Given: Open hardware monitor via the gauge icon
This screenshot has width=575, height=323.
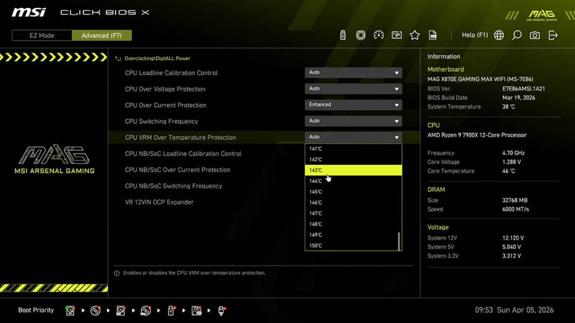Looking at the screenshot, I should [378, 34].
